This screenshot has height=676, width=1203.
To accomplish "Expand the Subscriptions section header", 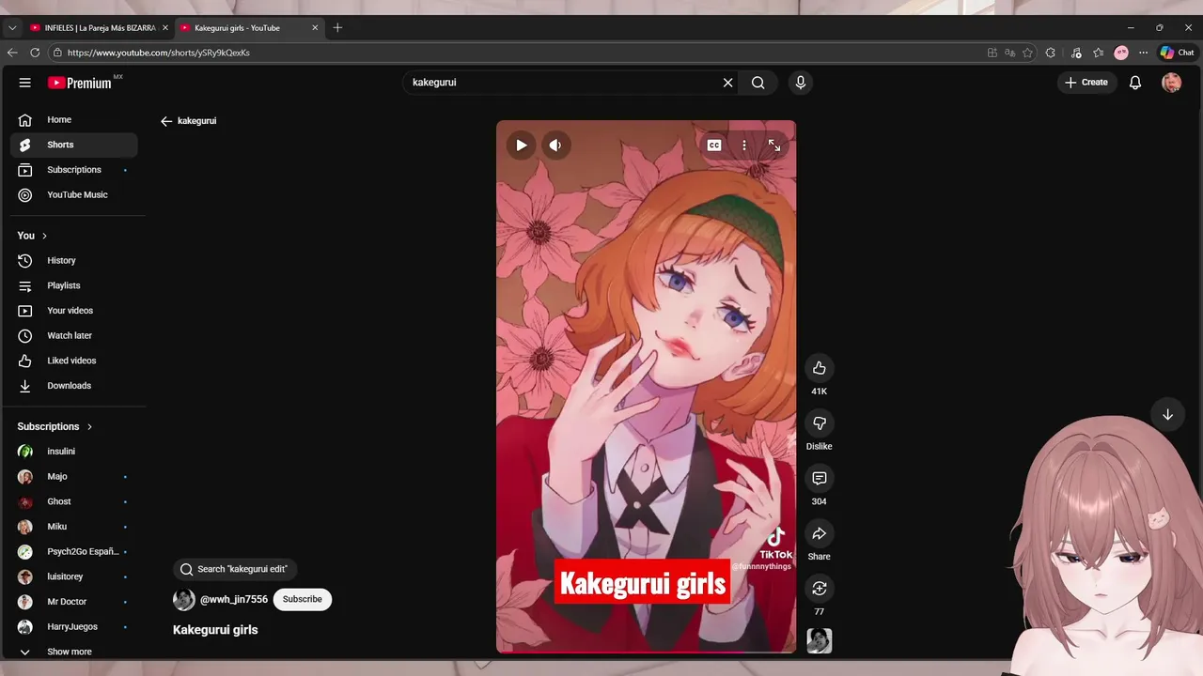I will [x=55, y=426].
